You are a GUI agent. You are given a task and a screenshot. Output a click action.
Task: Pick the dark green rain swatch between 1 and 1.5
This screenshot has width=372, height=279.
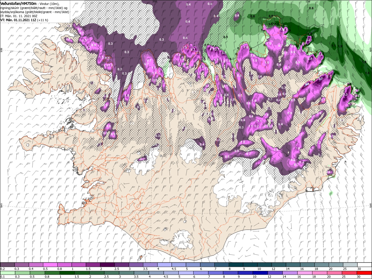[x=67, y=273]
